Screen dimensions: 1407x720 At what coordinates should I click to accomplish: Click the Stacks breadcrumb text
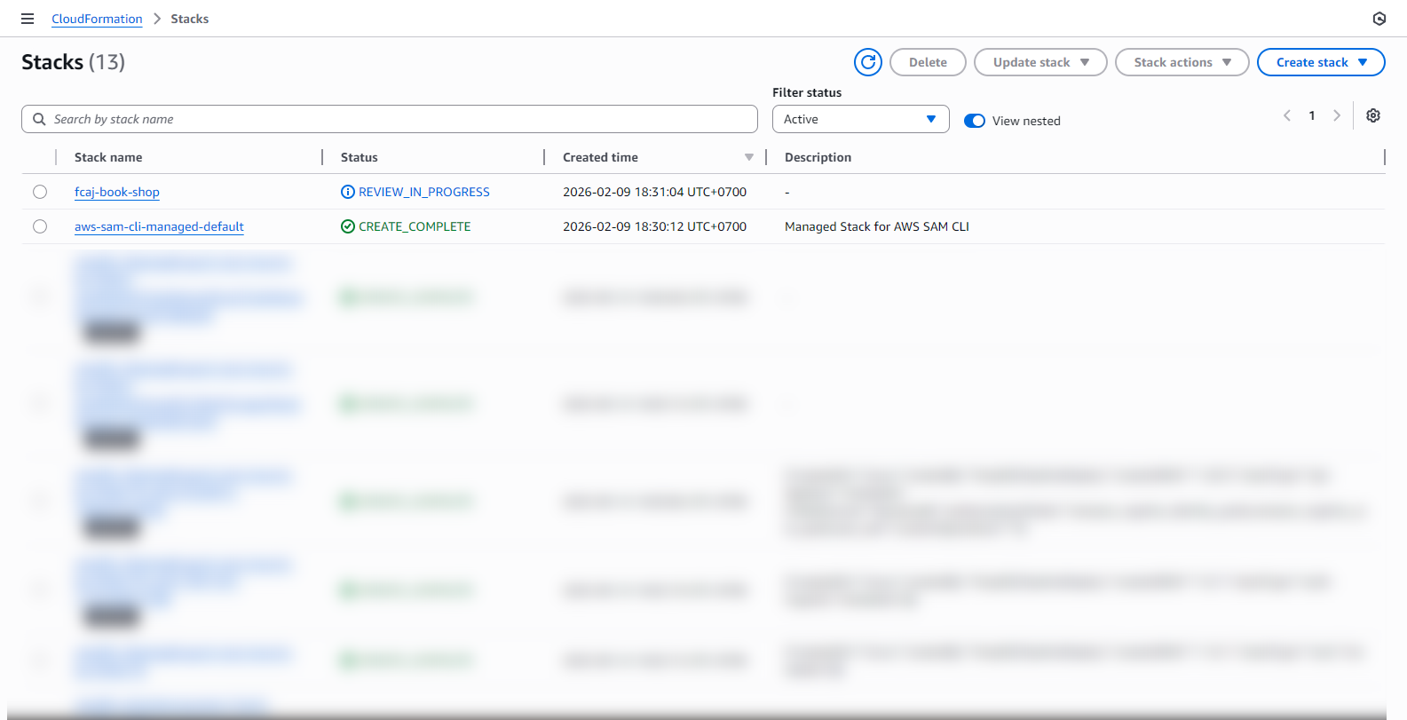[x=190, y=19]
